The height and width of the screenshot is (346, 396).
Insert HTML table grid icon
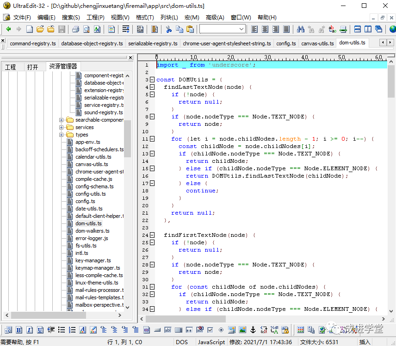pos(301,330)
